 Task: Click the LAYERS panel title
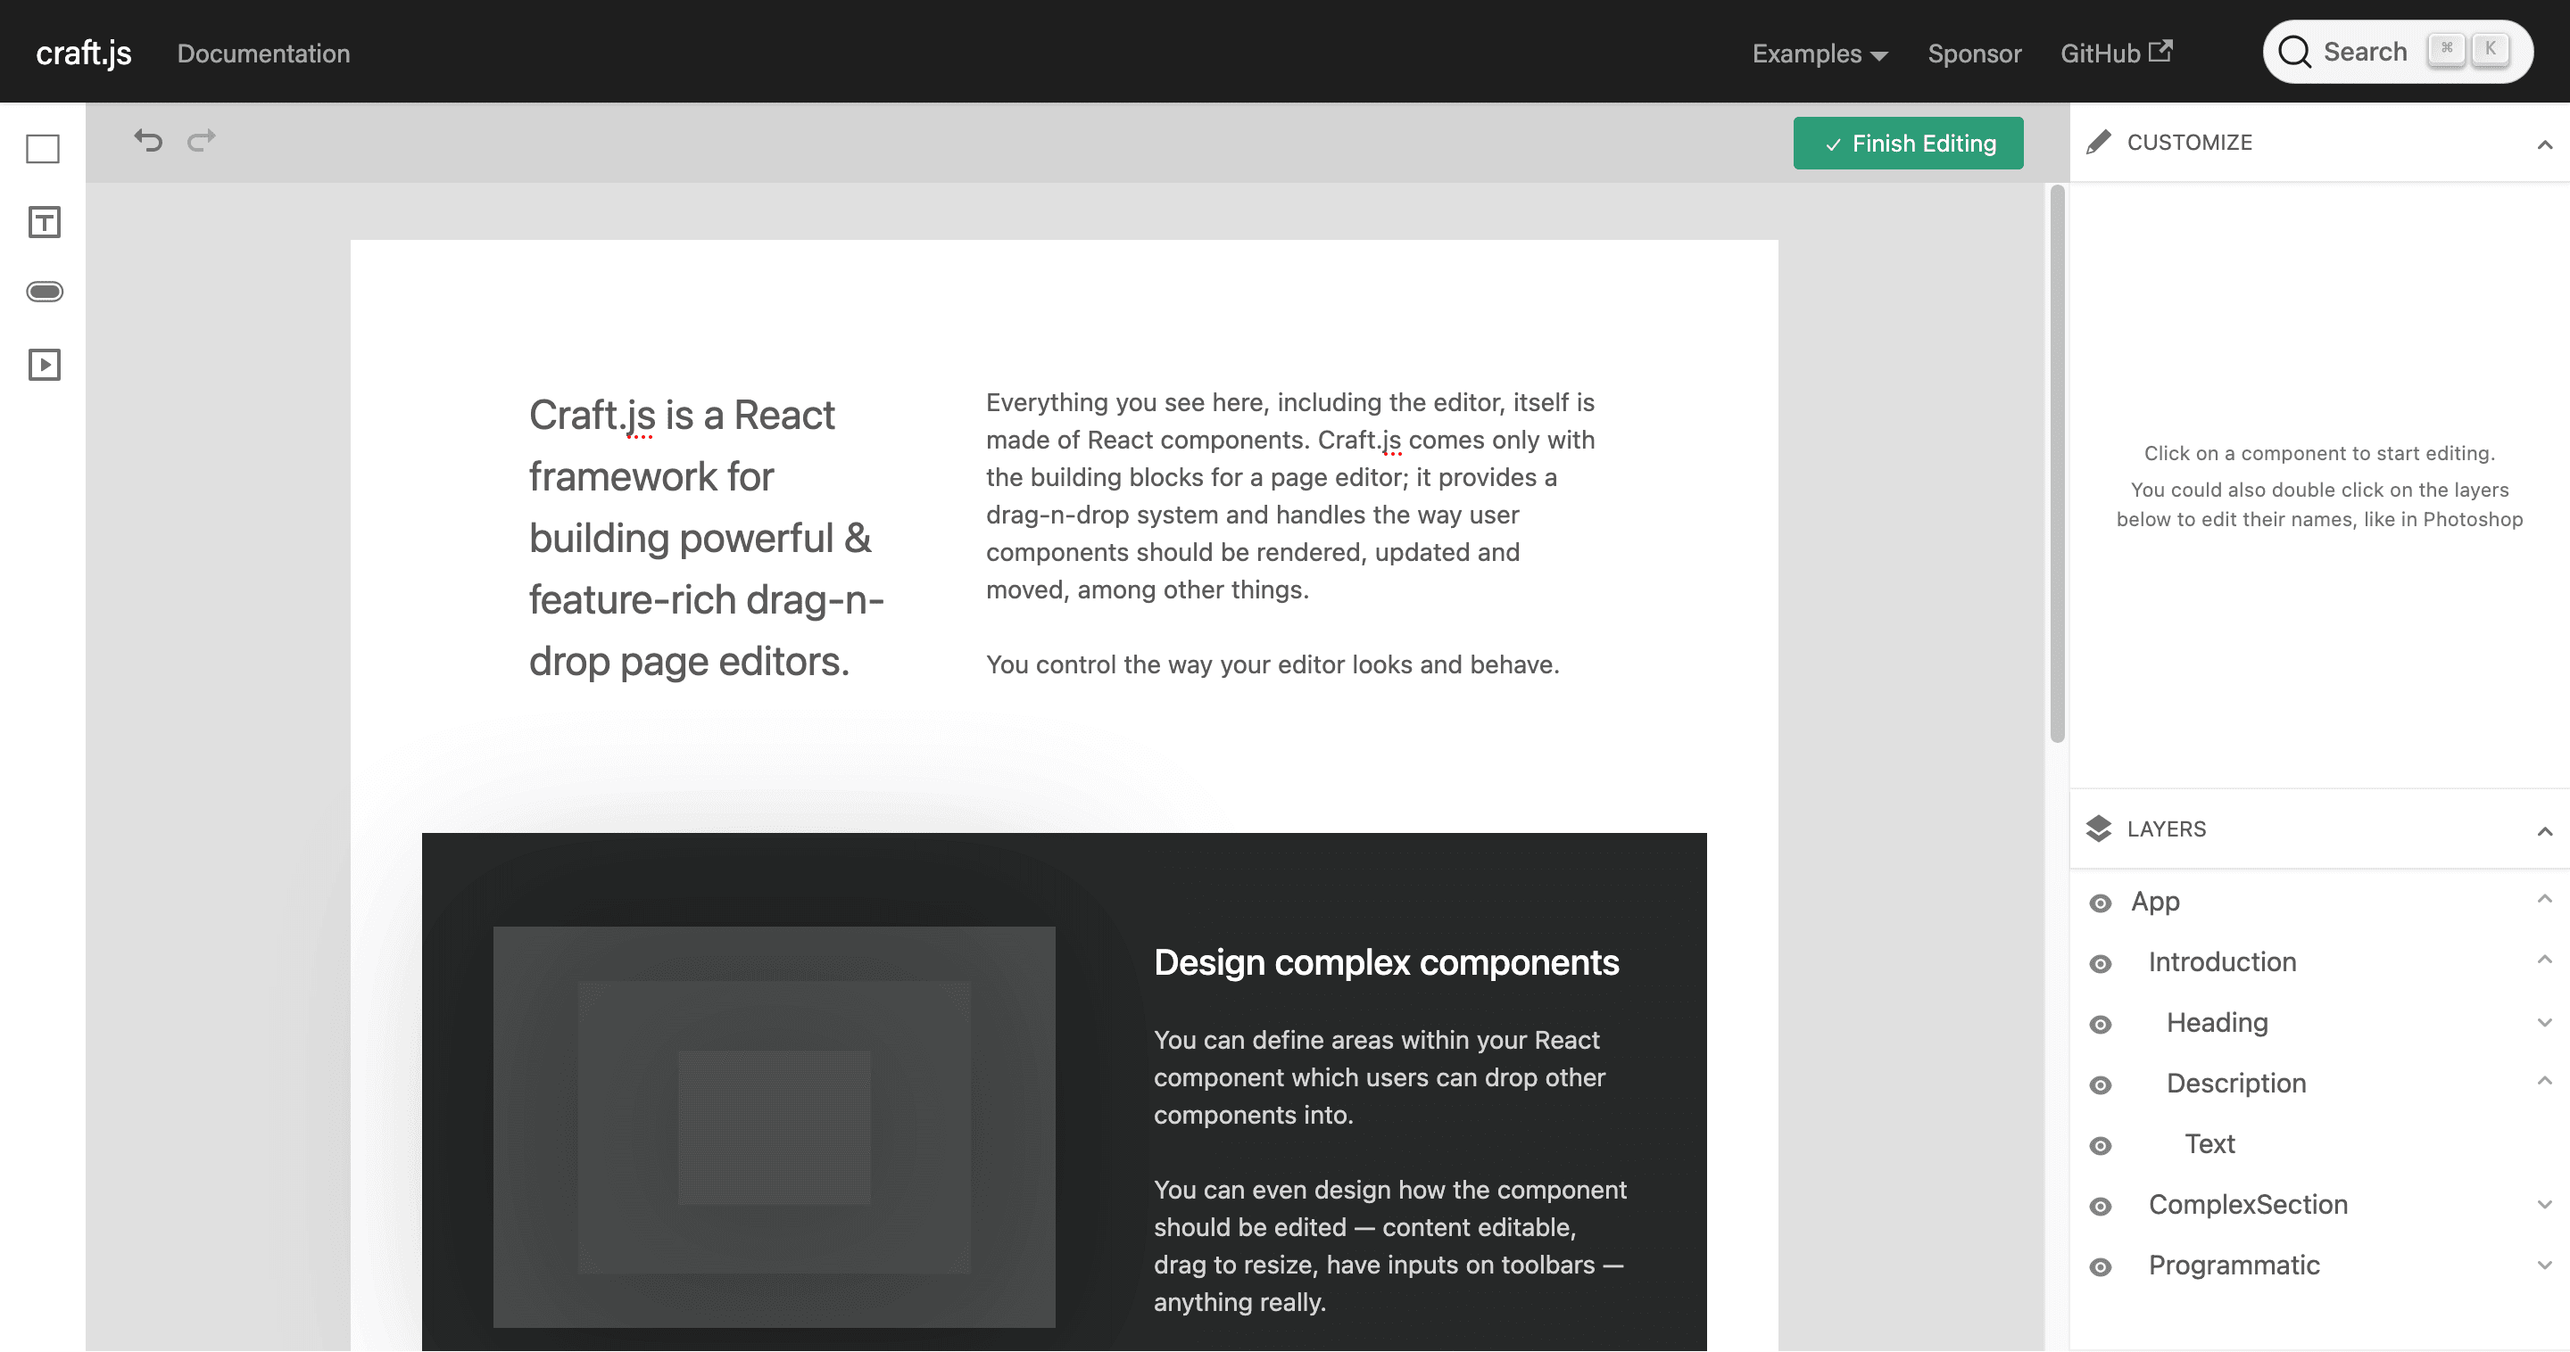coord(2166,829)
